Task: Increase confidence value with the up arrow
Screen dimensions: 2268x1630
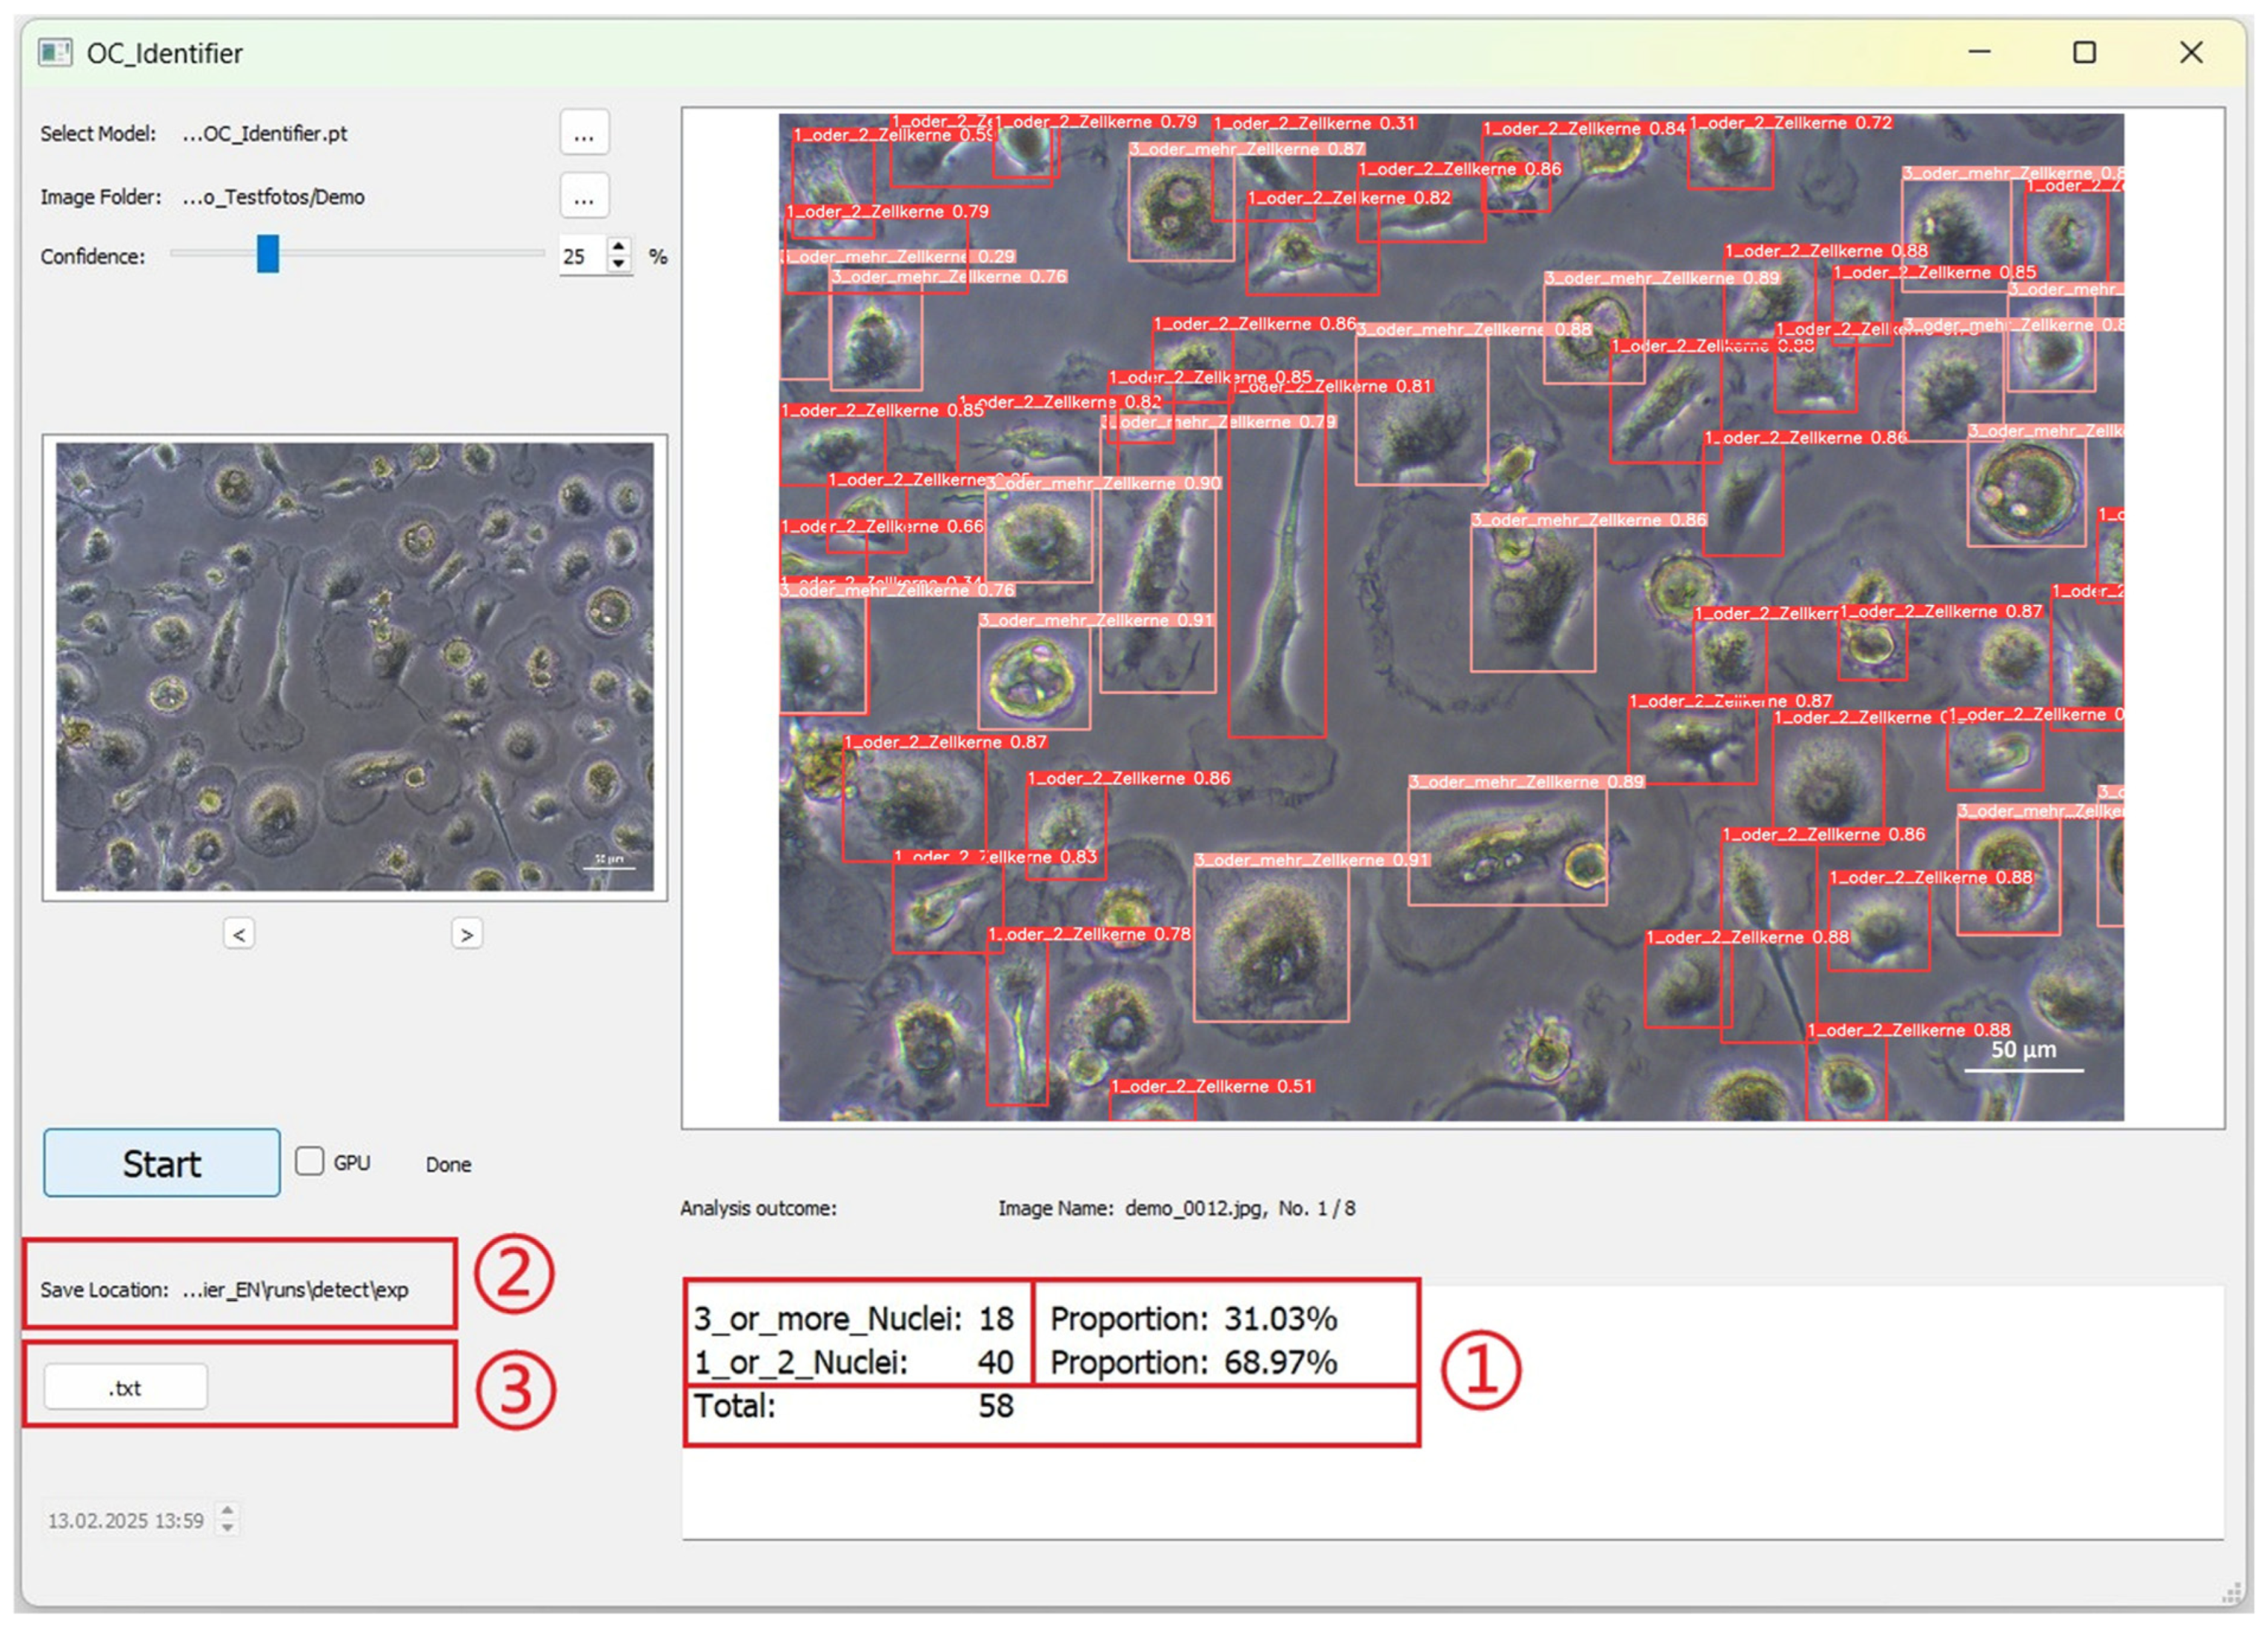Action: tap(619, 246)
